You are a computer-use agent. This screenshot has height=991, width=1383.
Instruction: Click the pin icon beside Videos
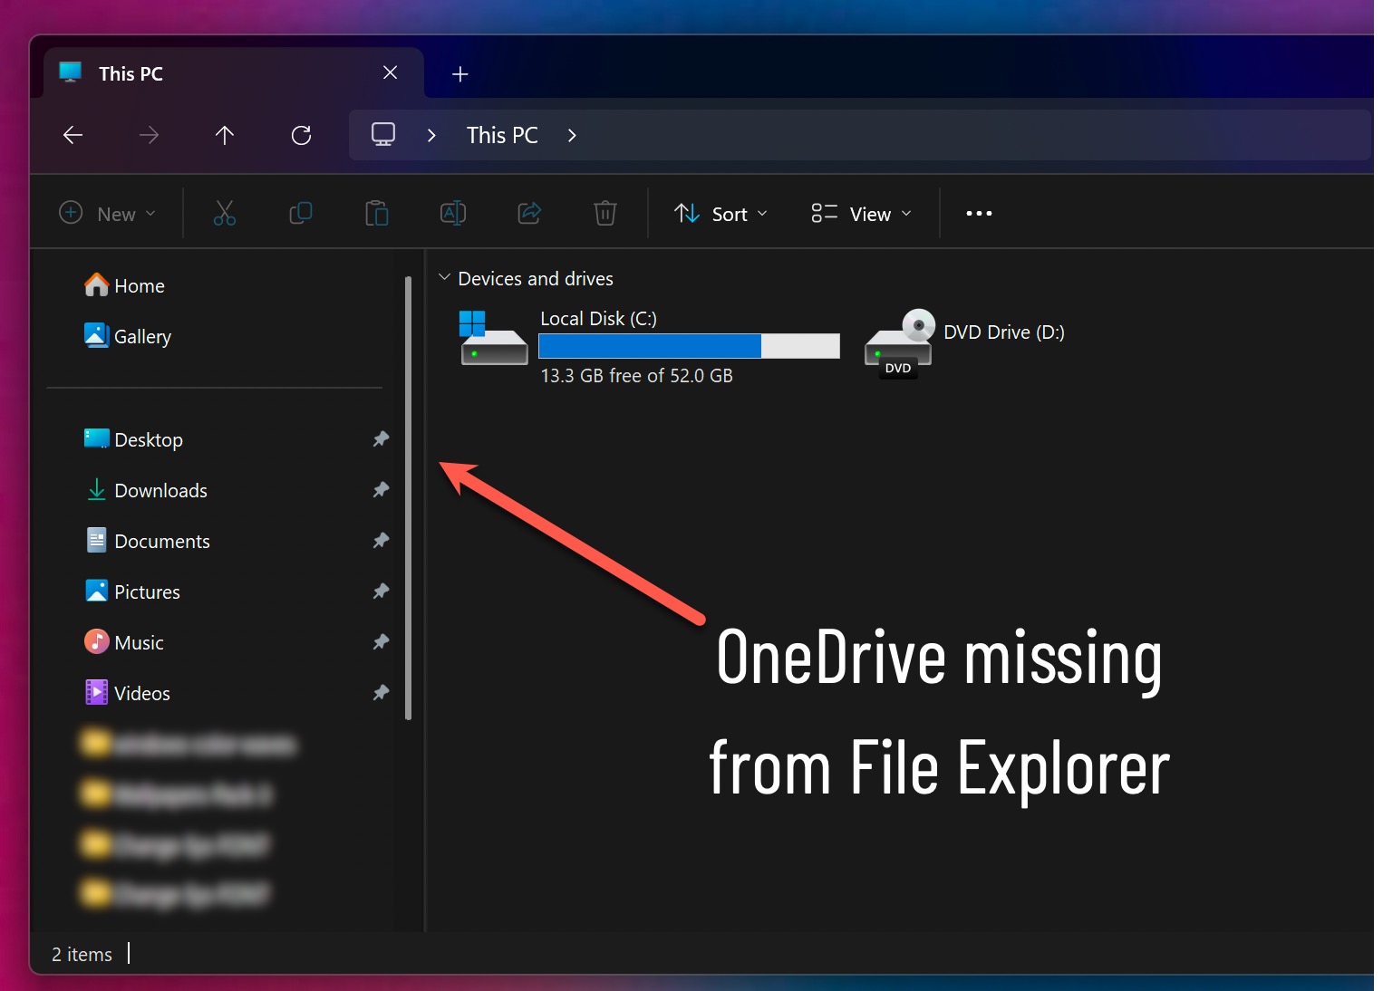(382, 693)
